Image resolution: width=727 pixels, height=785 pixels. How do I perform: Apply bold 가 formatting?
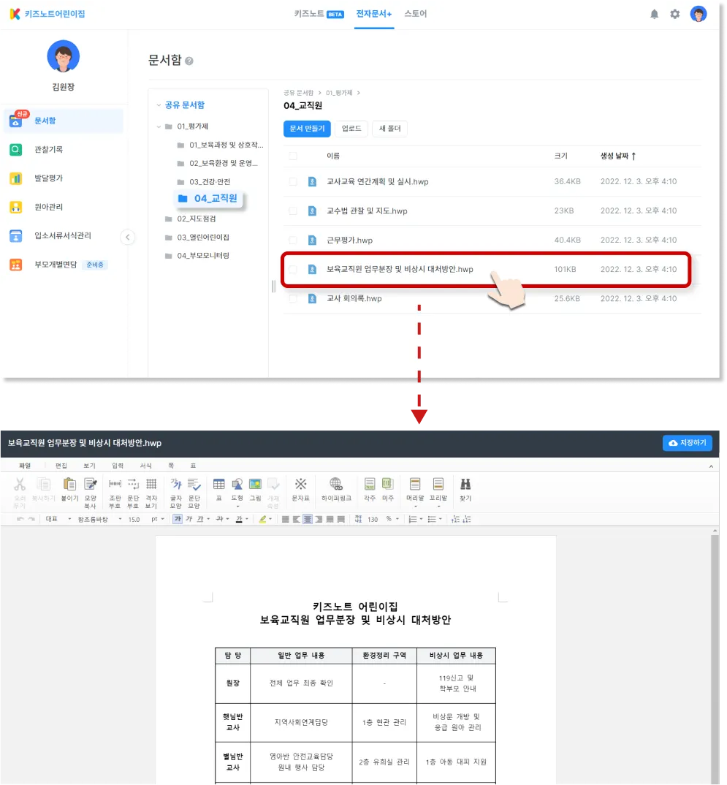coord(178,519)
